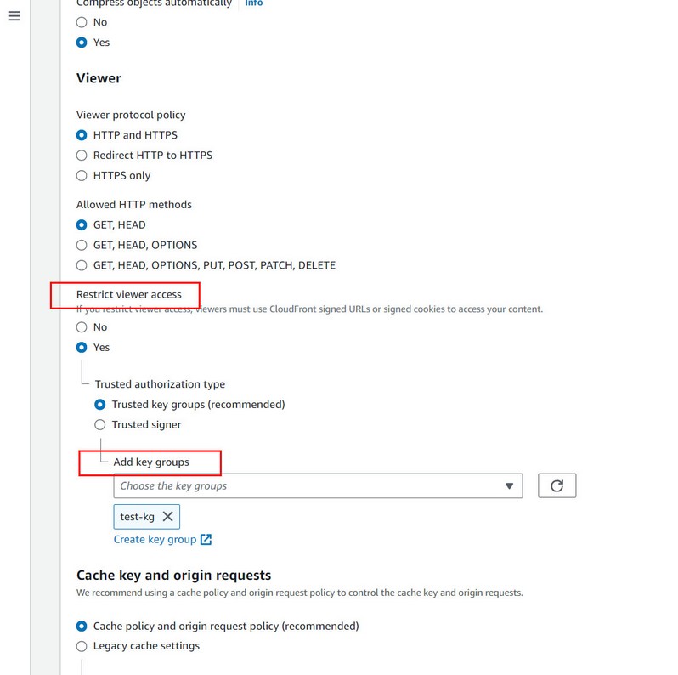
Task: Select No for compress objects automatically
Action: click(x=82, y=22)
